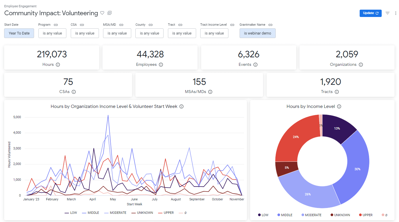The height and width of the screenshot is (222, 399).
Task: Show info for the Events tile
Action: 255,65
